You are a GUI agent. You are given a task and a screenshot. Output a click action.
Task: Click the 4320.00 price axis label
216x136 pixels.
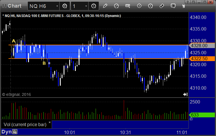(x=198, y=64)
